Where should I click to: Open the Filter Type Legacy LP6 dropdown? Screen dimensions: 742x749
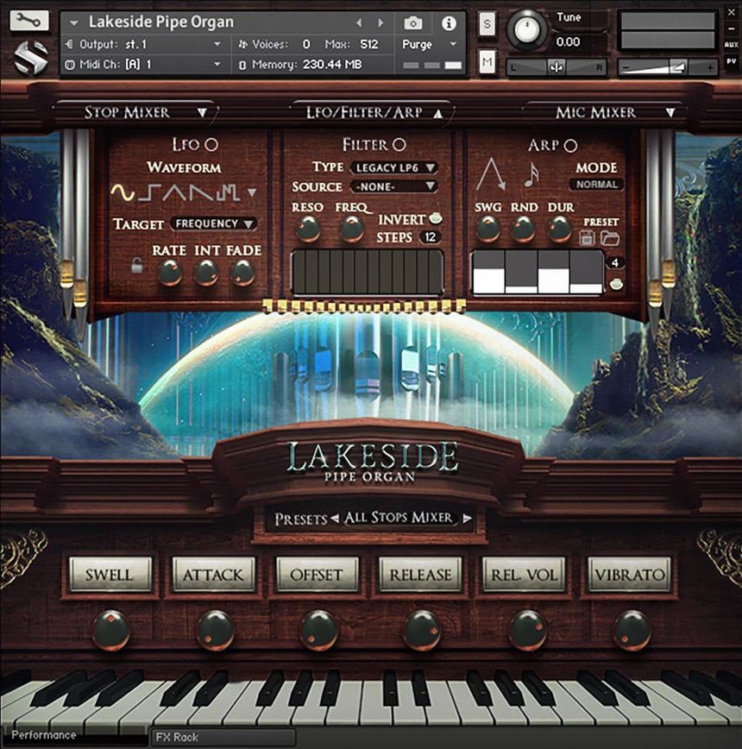pyautogui.click(x=394, y=167)
